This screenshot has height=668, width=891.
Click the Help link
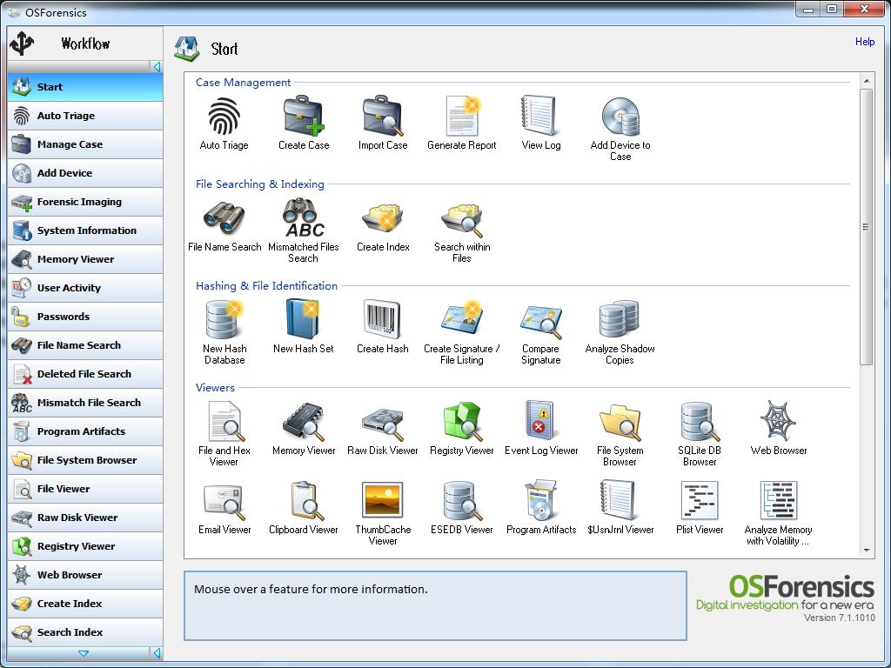864,42
